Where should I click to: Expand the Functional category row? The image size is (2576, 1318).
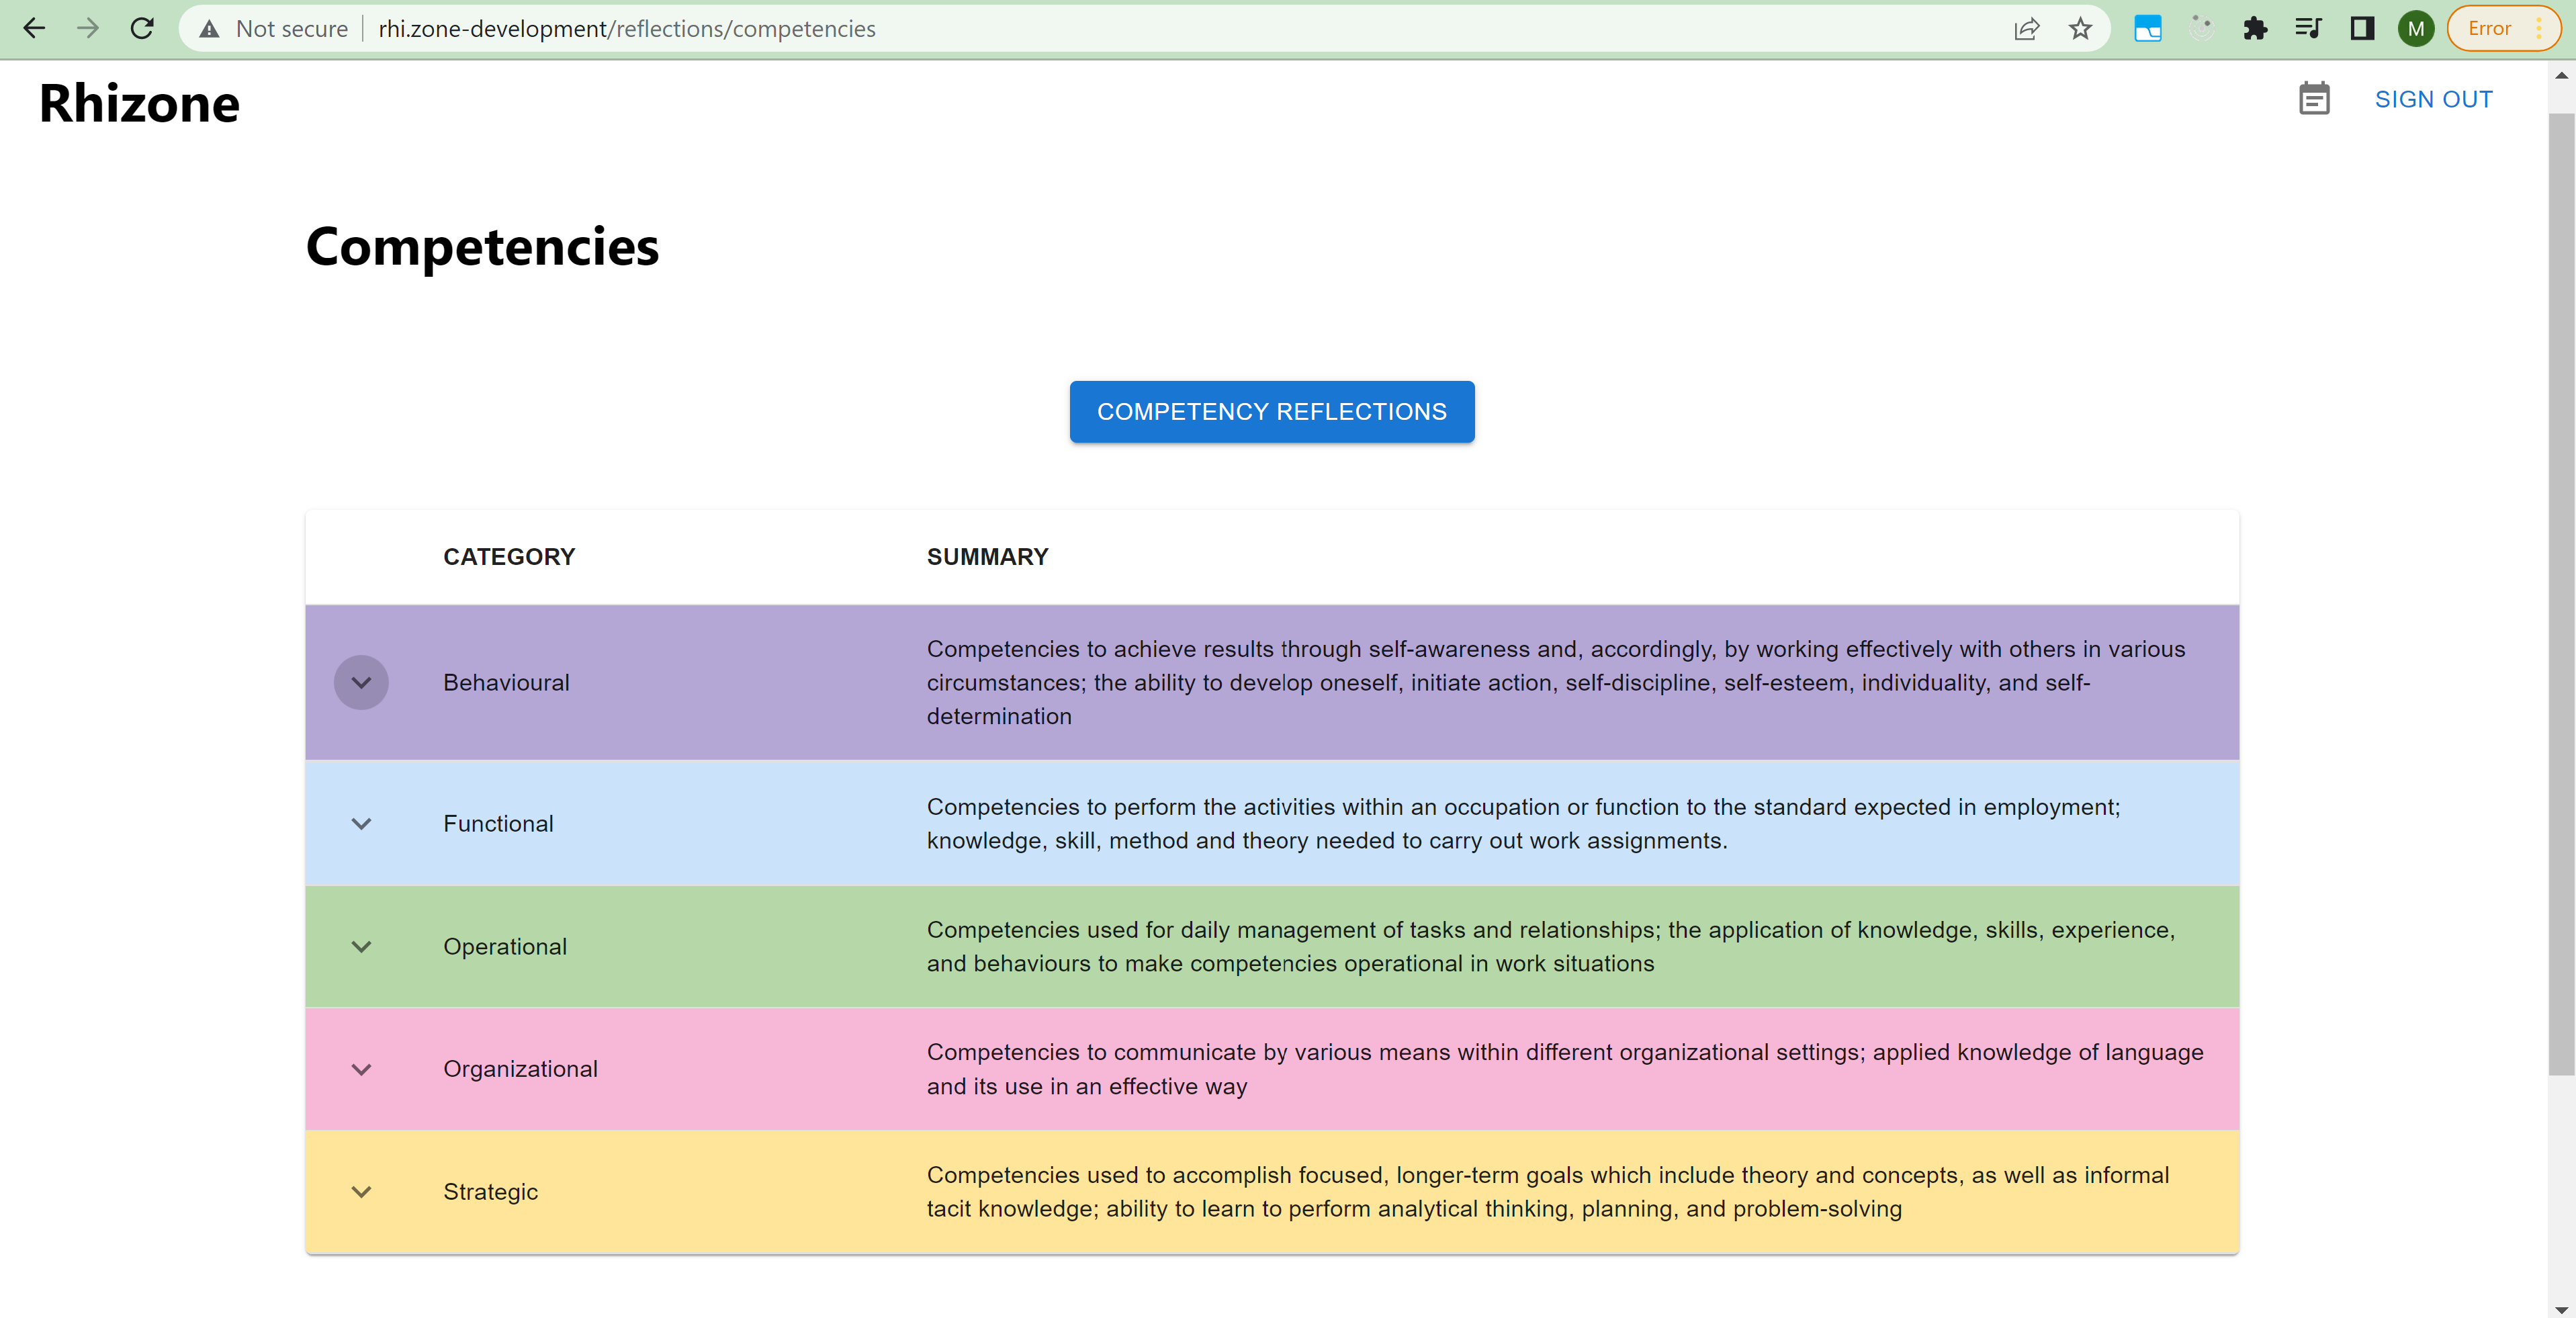(x=361, y=824)
